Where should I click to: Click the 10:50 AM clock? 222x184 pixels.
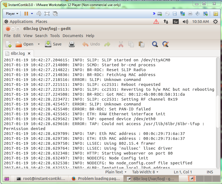[200, 22]
